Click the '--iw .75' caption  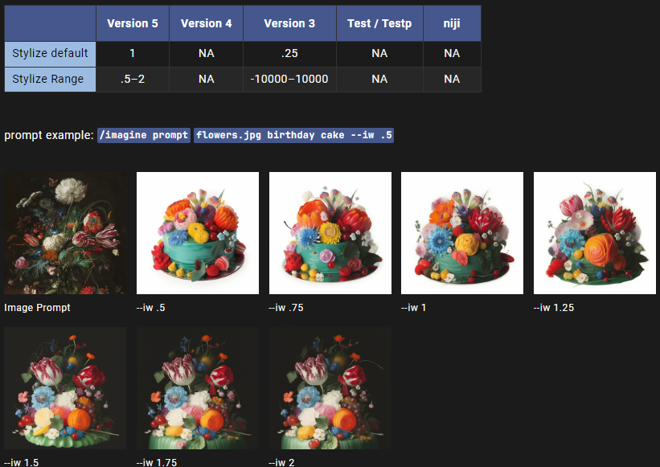pyautogui.click(x=286, y=308)
